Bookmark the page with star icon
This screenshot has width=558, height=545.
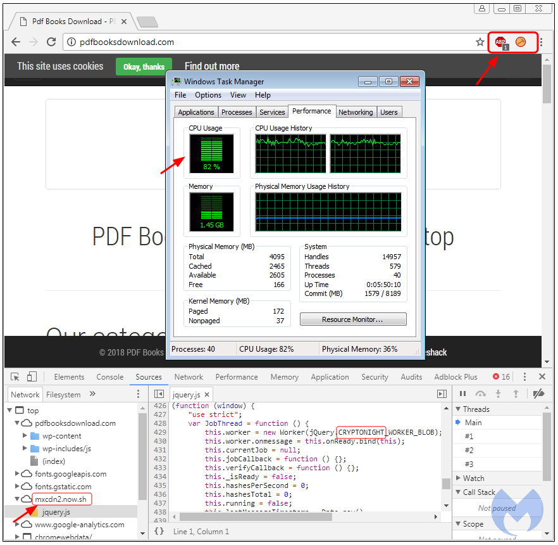click(x=480, y=42)
